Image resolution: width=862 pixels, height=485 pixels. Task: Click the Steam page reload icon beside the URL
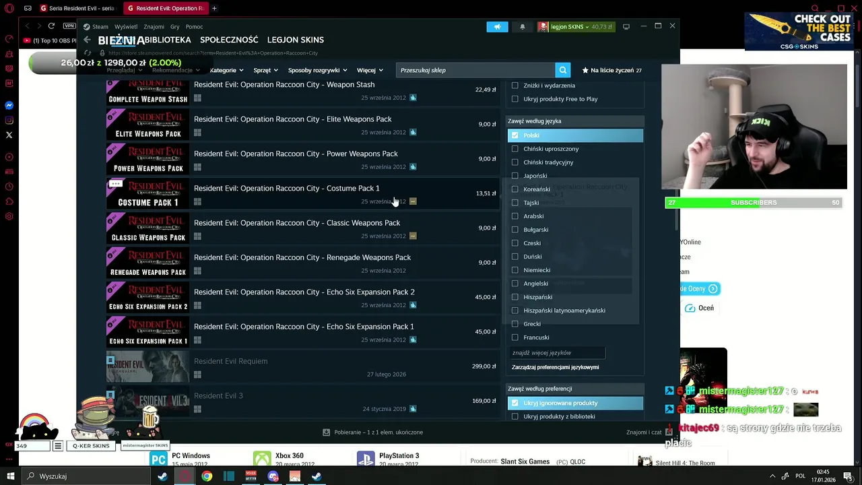pyautogui.click(x=88, y=53)
